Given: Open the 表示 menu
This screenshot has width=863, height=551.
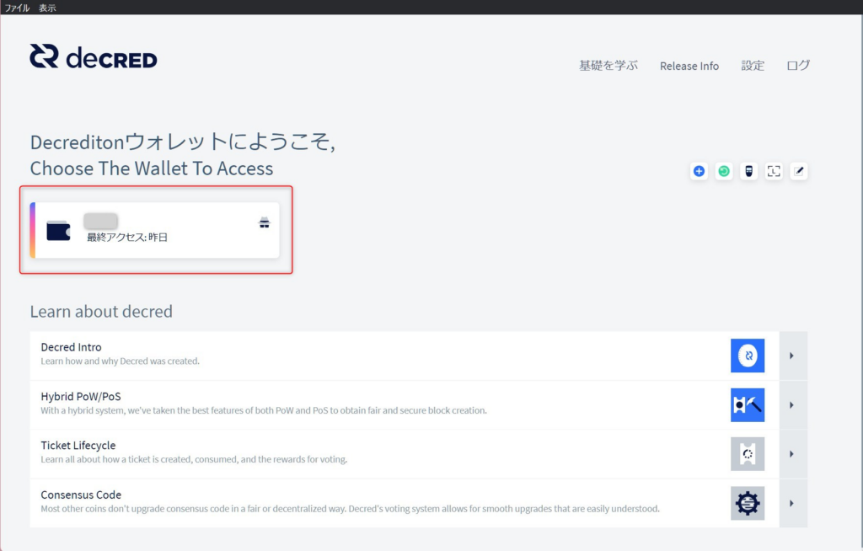Looking at the screenshot, I should click(x=47, y=8).
